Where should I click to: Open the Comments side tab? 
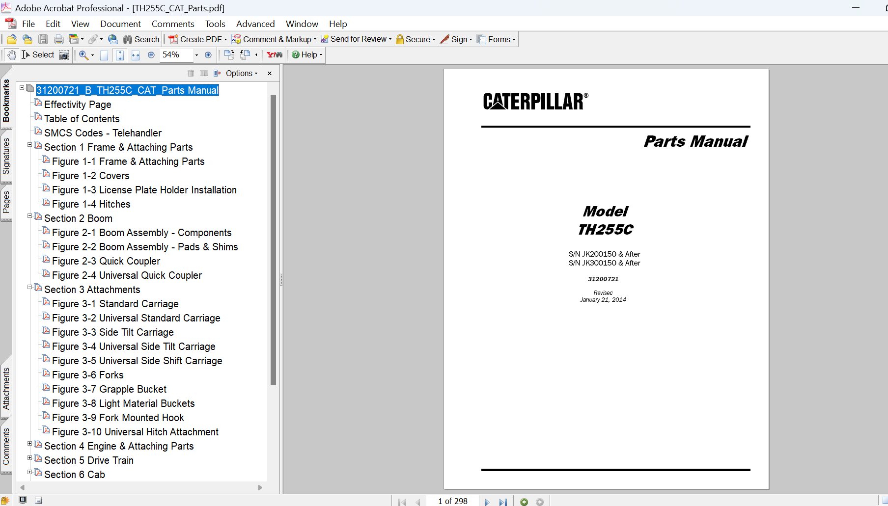[6, 447]
